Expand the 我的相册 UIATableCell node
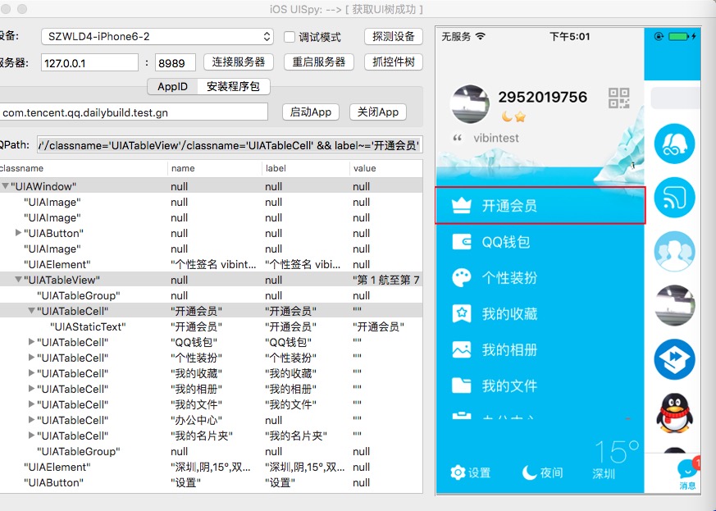This screenshot has width=716, height=511. click(x=31, y=388)
